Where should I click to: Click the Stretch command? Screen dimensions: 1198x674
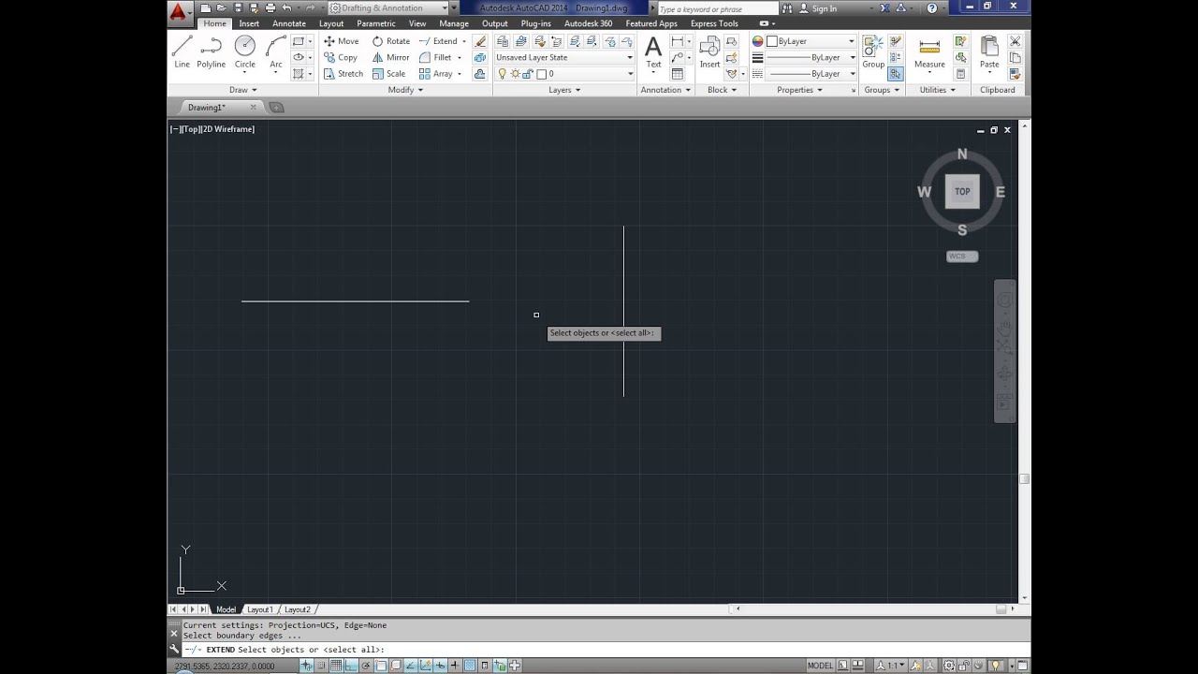coord(343,73)
